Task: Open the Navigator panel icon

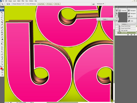Action: pyautogui.click(x=129, y=11)
